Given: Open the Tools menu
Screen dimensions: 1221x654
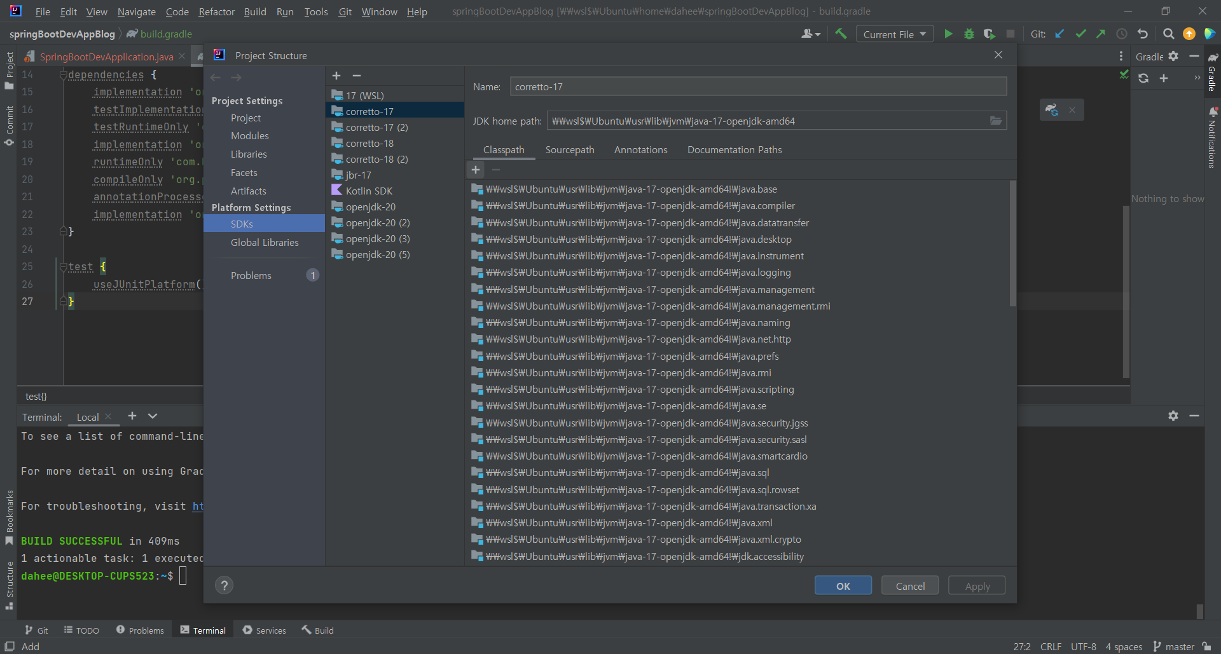Looking at the screenshot, I should click(316, 11).
